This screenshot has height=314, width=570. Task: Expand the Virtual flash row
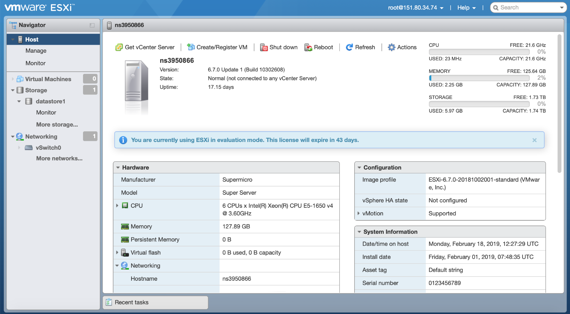117,252
